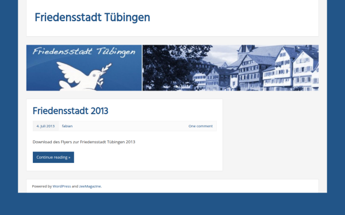Click the text 'Download des Flyers zur Friedensstadt Tübingen 2013'

click(x=84, y=142)
